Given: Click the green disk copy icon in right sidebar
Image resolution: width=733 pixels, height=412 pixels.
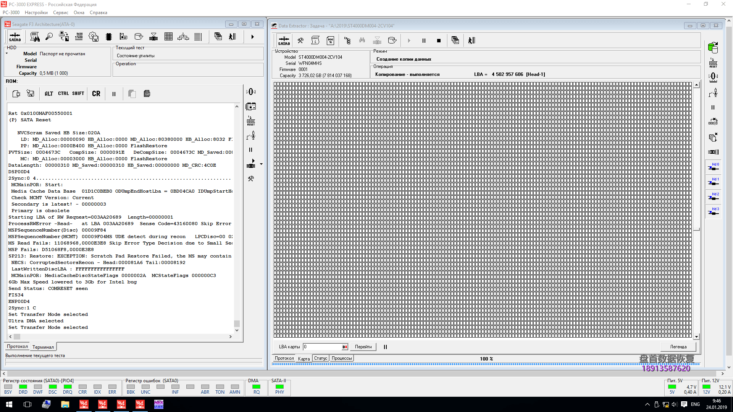Looking at the screenshot, I should 713,48.
